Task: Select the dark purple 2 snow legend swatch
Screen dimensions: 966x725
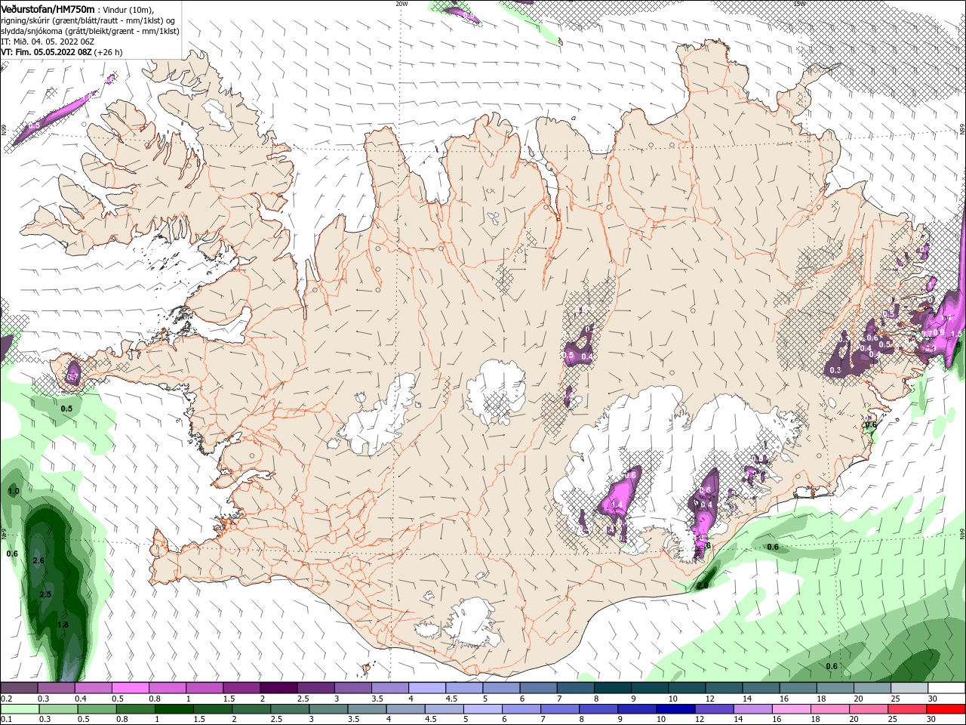Action: 278,688
